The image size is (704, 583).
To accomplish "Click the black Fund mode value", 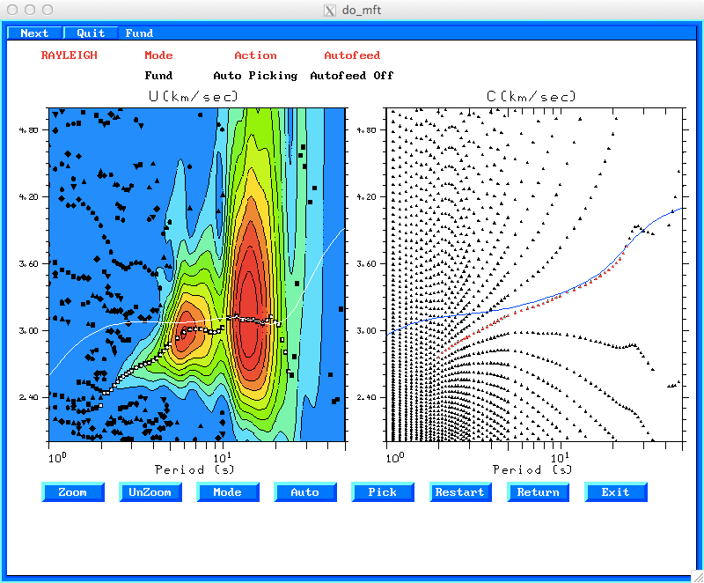I will (158, 76).
